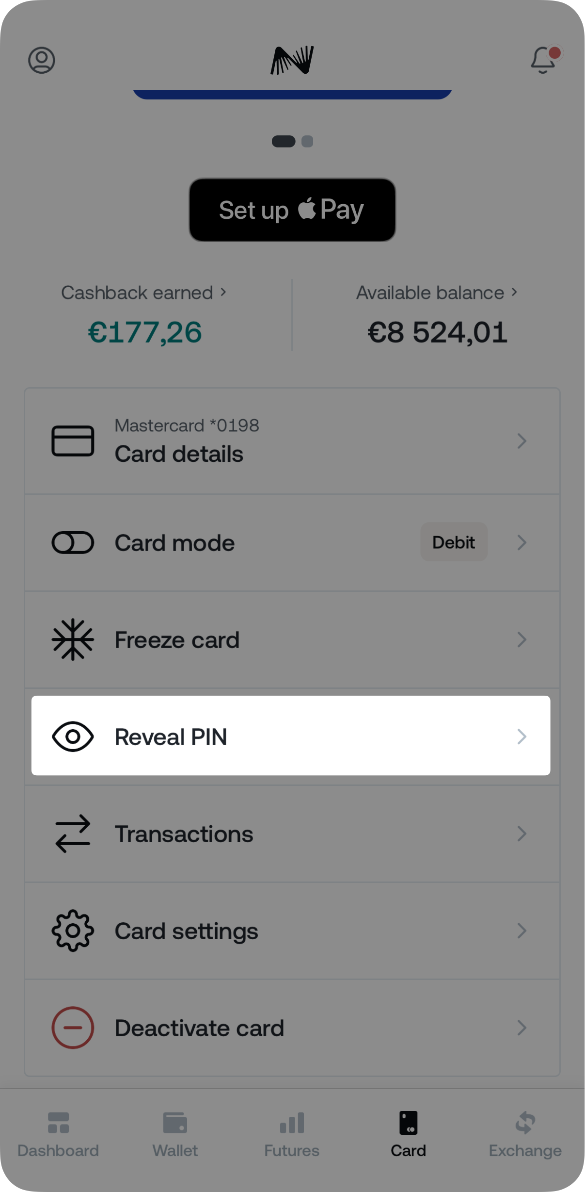Tap the Transactions arrows icon

point(73,833)
